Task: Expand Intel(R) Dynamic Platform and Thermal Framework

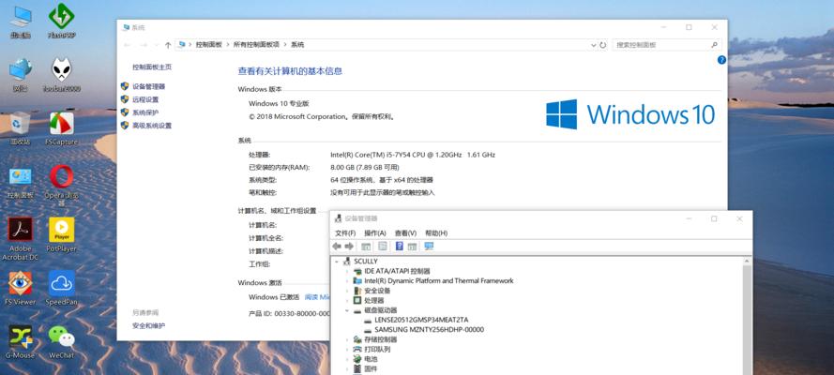Action: (x=347, y=281)
